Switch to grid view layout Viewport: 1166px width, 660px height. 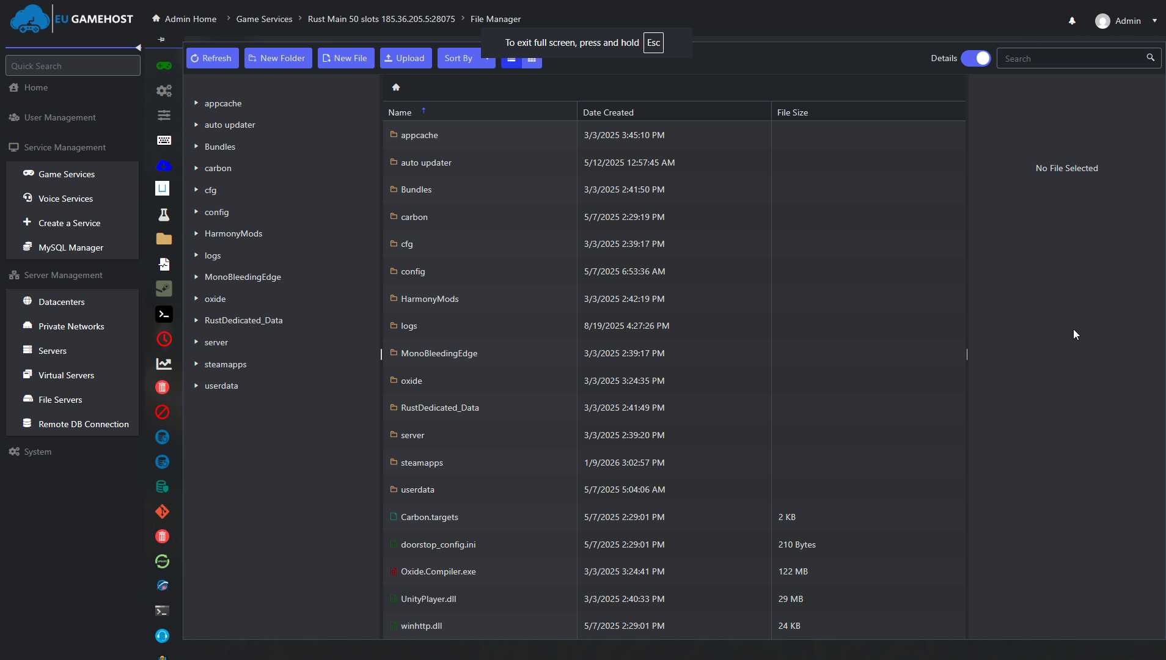point(532,61)
